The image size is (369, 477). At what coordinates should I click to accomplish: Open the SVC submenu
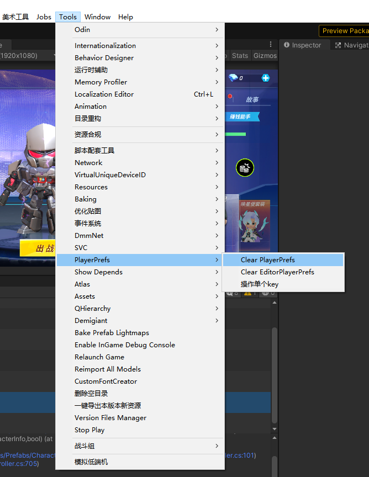click(x=140, y=248)
